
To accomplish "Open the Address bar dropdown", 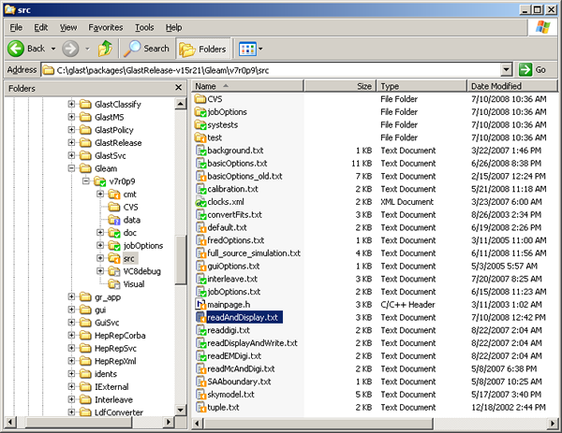I will [506, 70].
